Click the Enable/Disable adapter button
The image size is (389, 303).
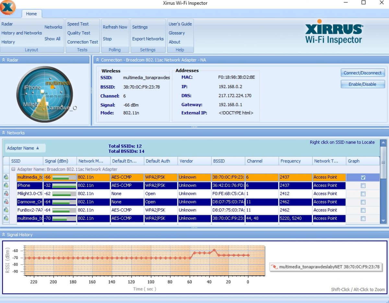[x=363, y=84]
